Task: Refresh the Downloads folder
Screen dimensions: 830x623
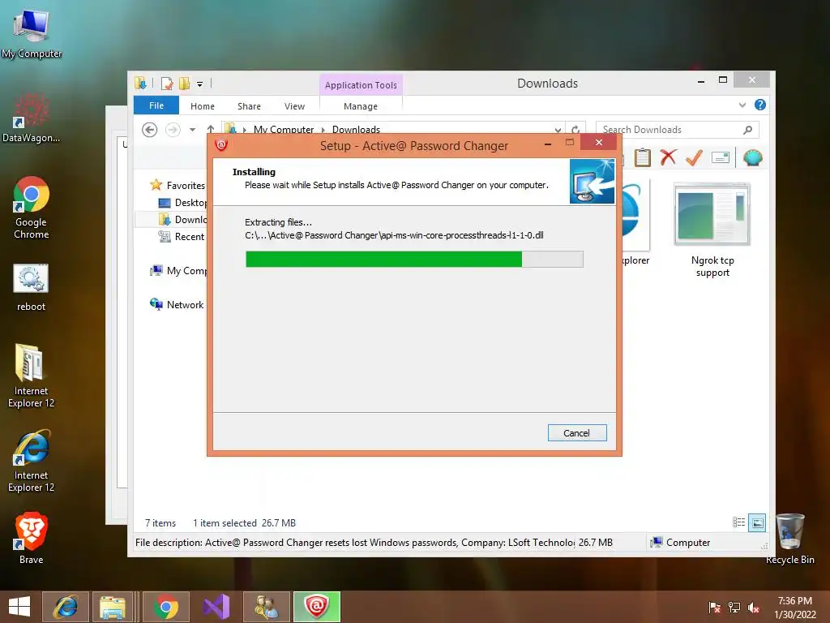Action: coord(575,129)
